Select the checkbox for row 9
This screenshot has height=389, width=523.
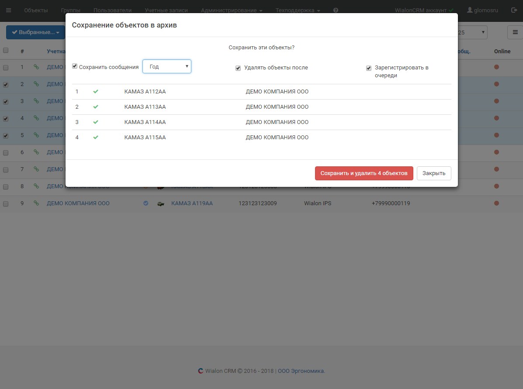tap(6, 203)
